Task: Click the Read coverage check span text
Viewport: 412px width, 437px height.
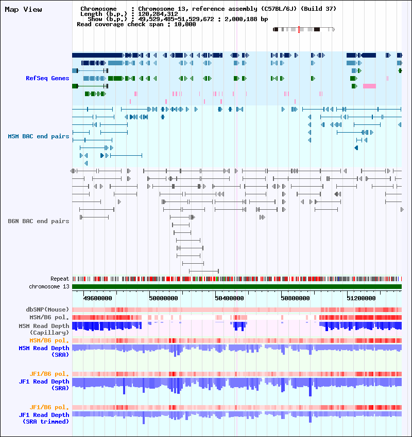Action: pyautogui.click(x=136, y=24)
